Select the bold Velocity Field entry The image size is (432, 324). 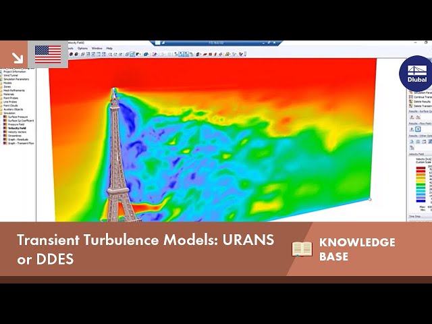click(x=17, y=128)
